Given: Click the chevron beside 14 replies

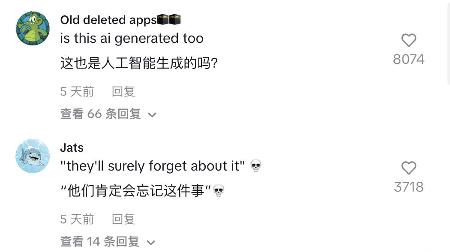Looking at the screenshot, I should click(x=150, y=243).
